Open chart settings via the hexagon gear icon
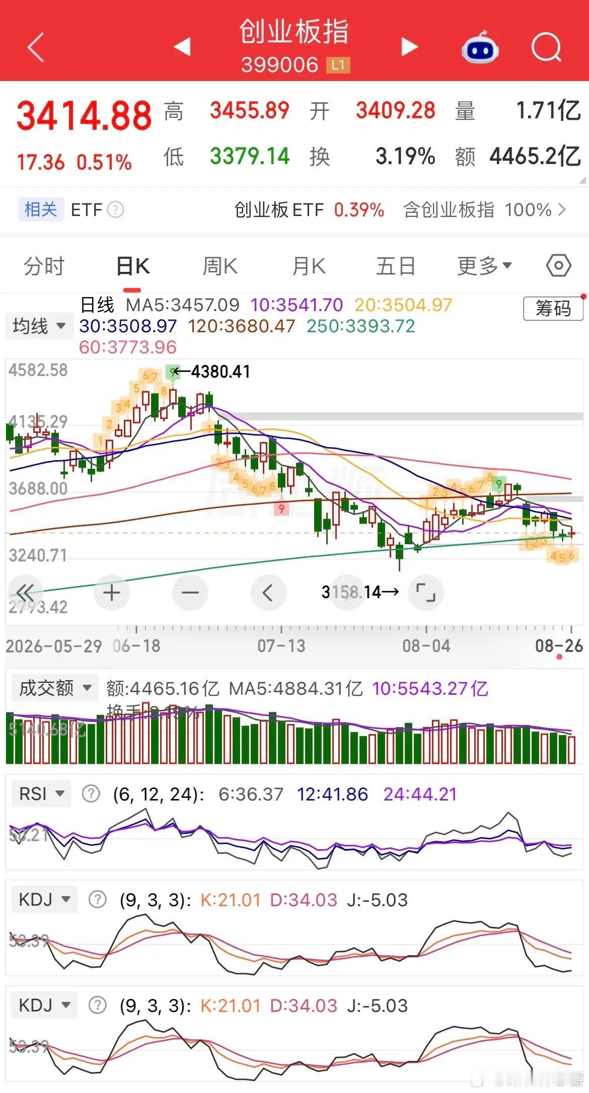Screen dimensions: 589x1093 point(559,265)
